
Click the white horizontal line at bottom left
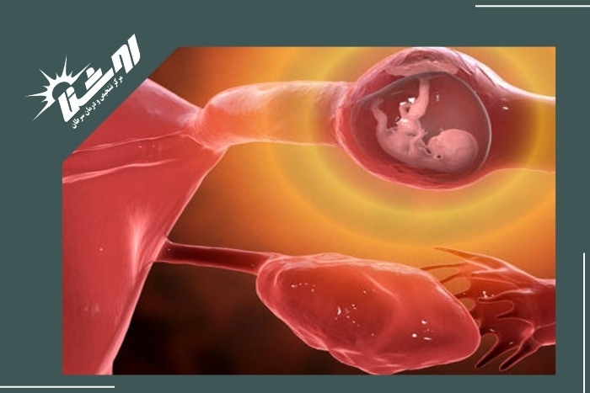[57, 387]
